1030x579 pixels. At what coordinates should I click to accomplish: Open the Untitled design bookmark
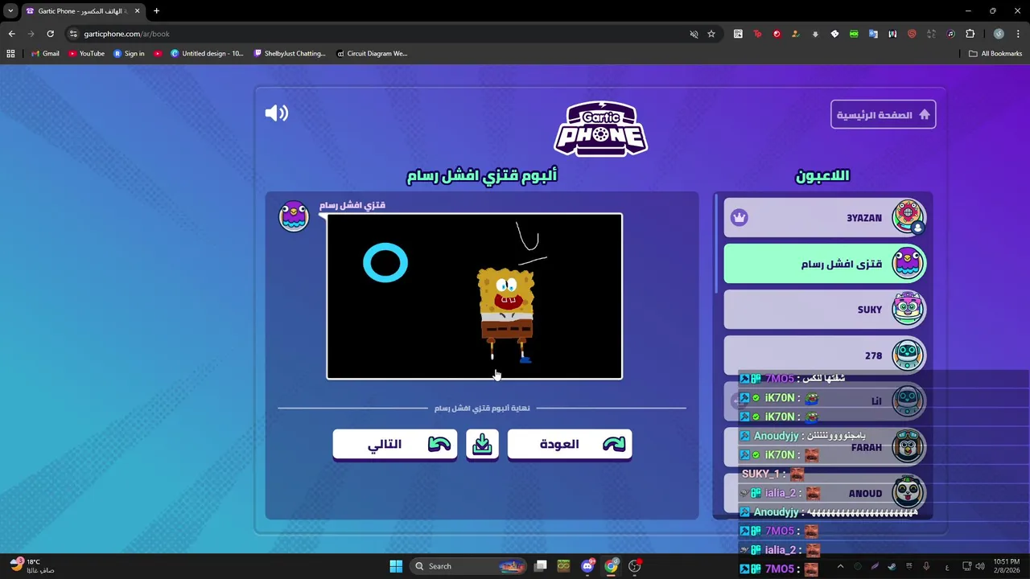[207, 54]
